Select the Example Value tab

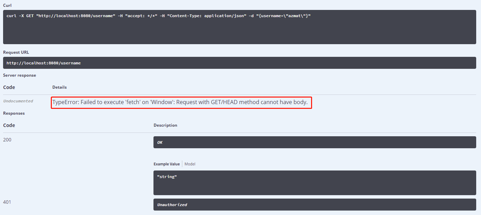tap(167, 164)
